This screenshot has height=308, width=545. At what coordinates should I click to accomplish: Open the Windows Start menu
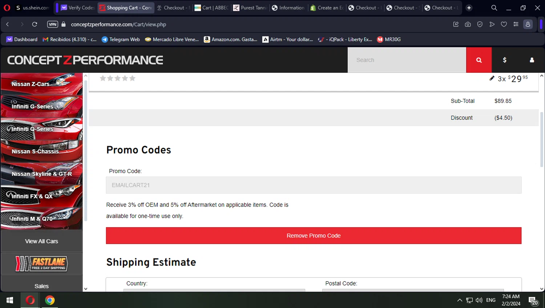coord(10,300)
